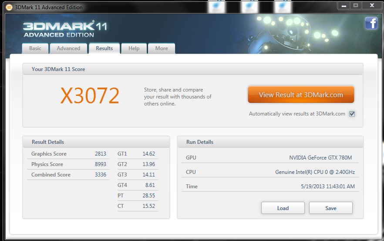The width and height of the screenshot is (384, 241).
Task: Click the GT2 value 13.96
Action: tap(148, 164)
